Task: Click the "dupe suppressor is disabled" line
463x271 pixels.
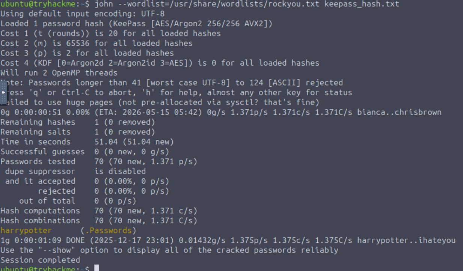Action: point(75,171)
